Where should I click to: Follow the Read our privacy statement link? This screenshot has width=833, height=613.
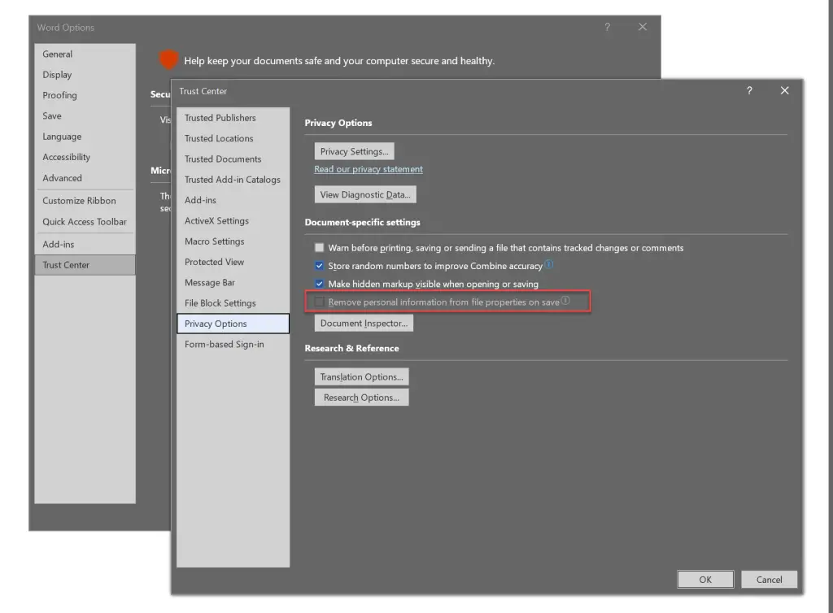369,169
